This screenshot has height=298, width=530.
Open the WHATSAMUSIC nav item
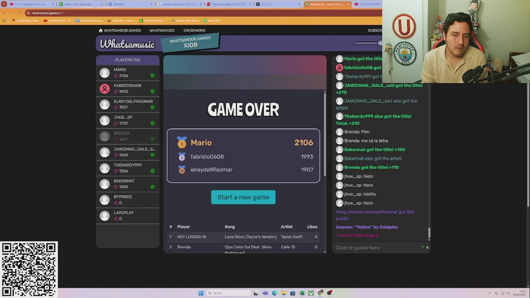162,30
